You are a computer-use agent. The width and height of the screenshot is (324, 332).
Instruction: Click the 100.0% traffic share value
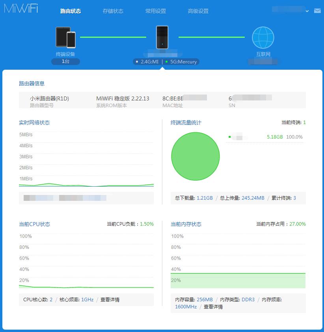pyautogui.click(x=294, y=137)
